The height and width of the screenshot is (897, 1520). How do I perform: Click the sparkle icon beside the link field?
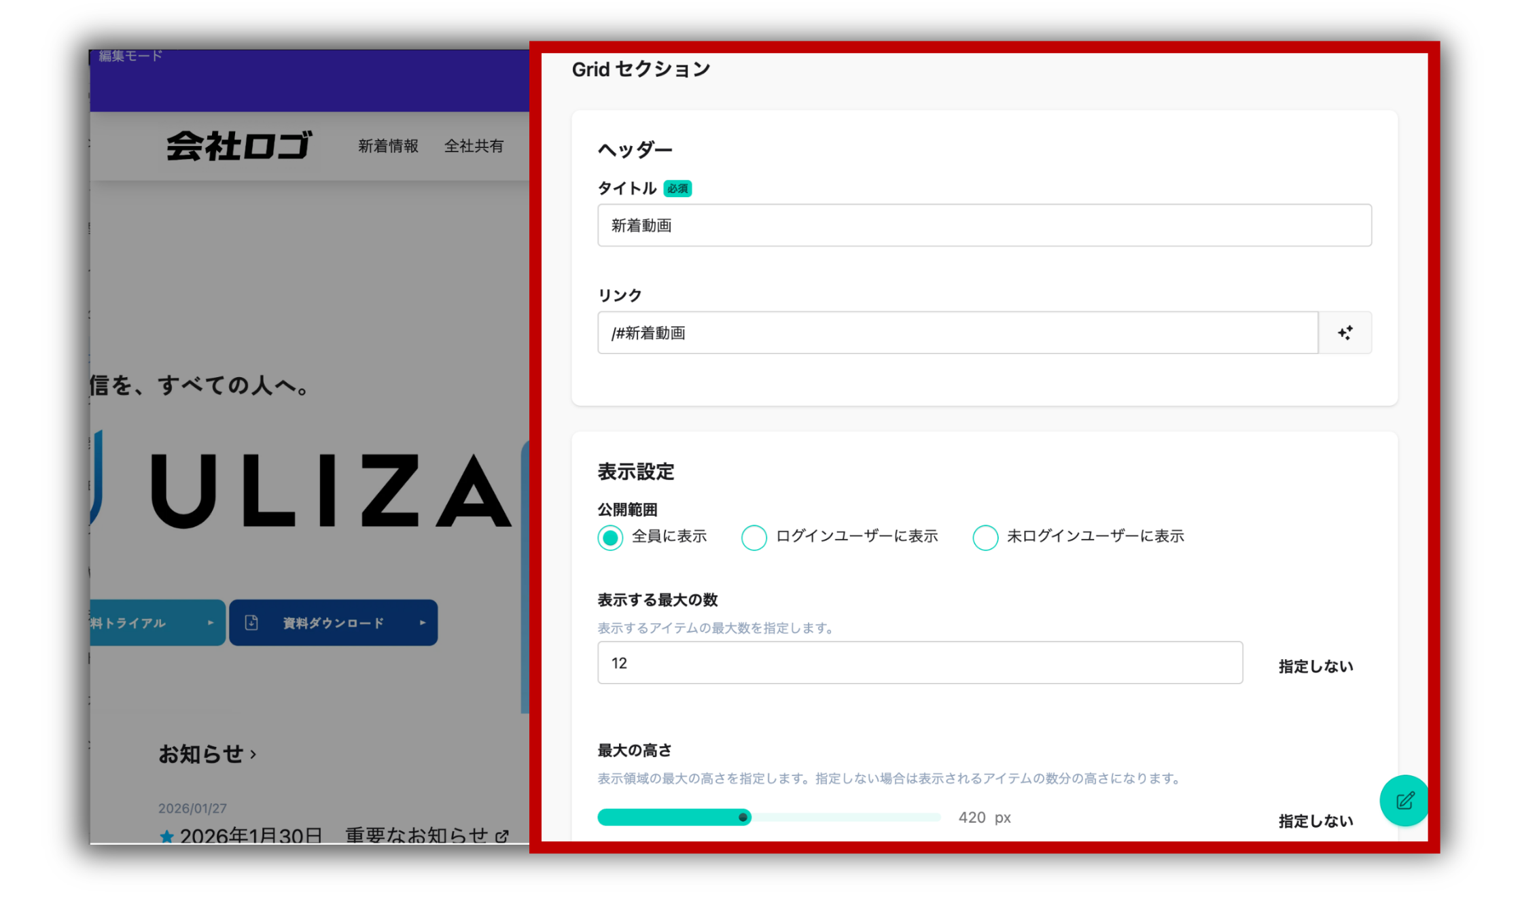coord(1345,333)
